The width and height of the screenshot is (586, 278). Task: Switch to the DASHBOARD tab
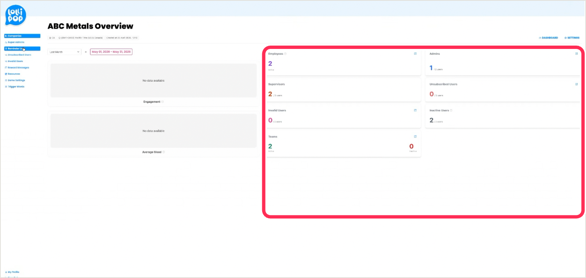(x=549, y=38)
